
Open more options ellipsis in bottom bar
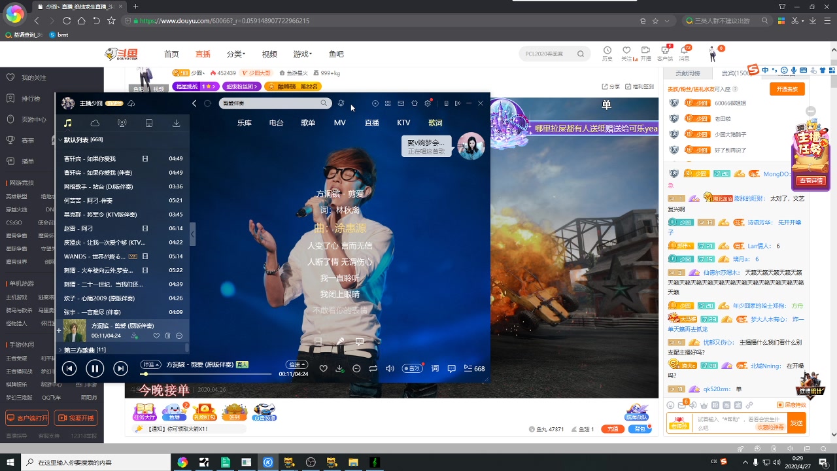pos(356,369)
